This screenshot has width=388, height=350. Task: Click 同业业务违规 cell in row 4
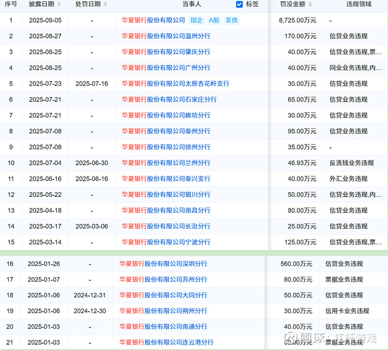[x=356, y=68]
